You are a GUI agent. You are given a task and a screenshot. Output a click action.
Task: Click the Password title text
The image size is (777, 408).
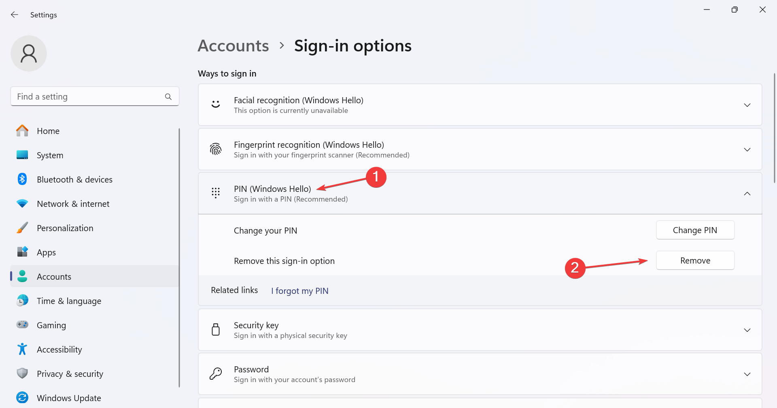(x=251, y=369)
